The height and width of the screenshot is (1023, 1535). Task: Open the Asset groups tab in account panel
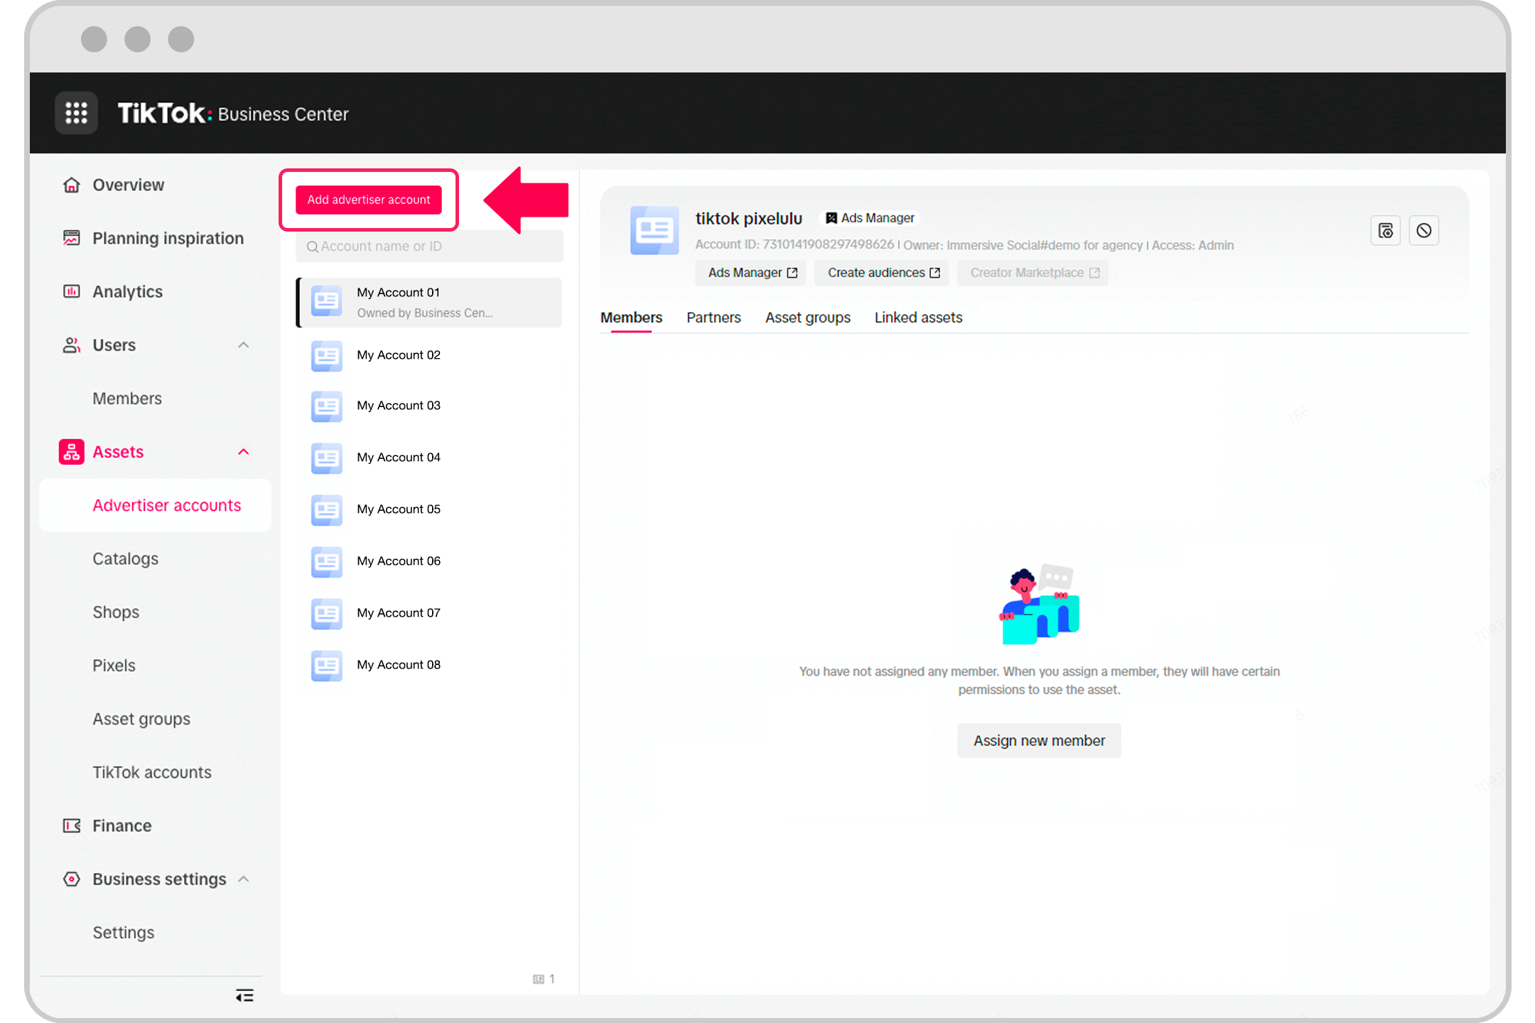coord(807,318)
